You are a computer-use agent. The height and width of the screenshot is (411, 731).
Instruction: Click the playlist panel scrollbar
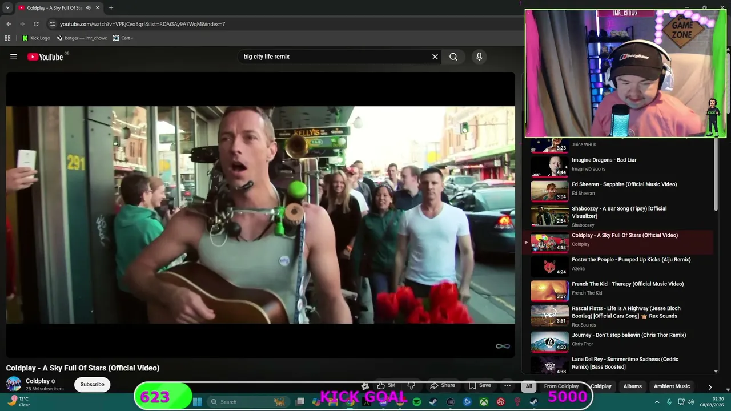tap(716, 174)
